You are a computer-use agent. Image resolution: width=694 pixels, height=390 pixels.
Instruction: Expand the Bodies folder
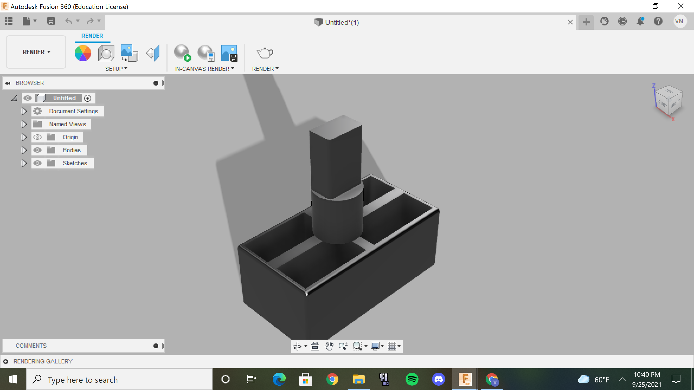click(24, 150)
